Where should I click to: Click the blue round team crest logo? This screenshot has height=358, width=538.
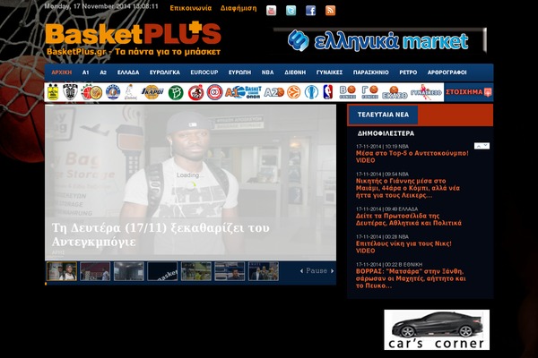[113, 92]
